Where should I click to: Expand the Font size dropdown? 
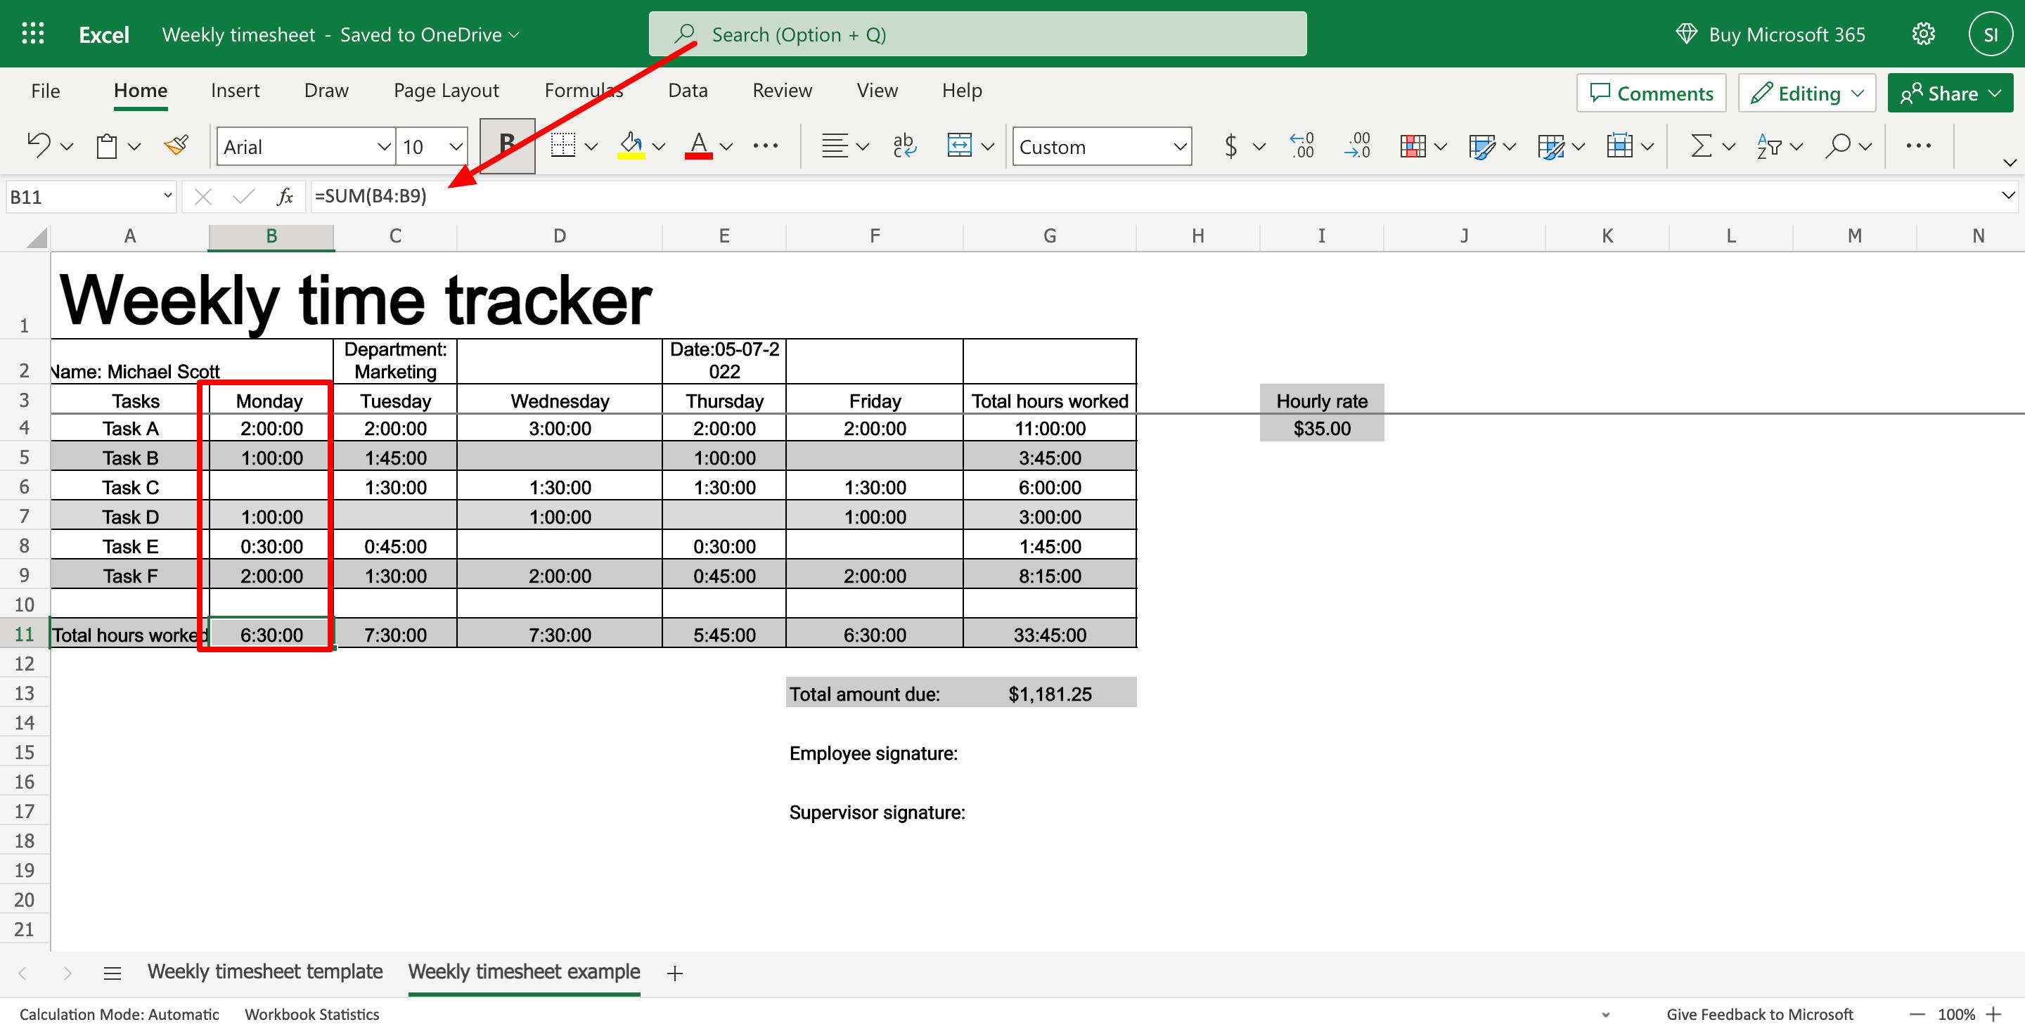click(x=454, y=144)
